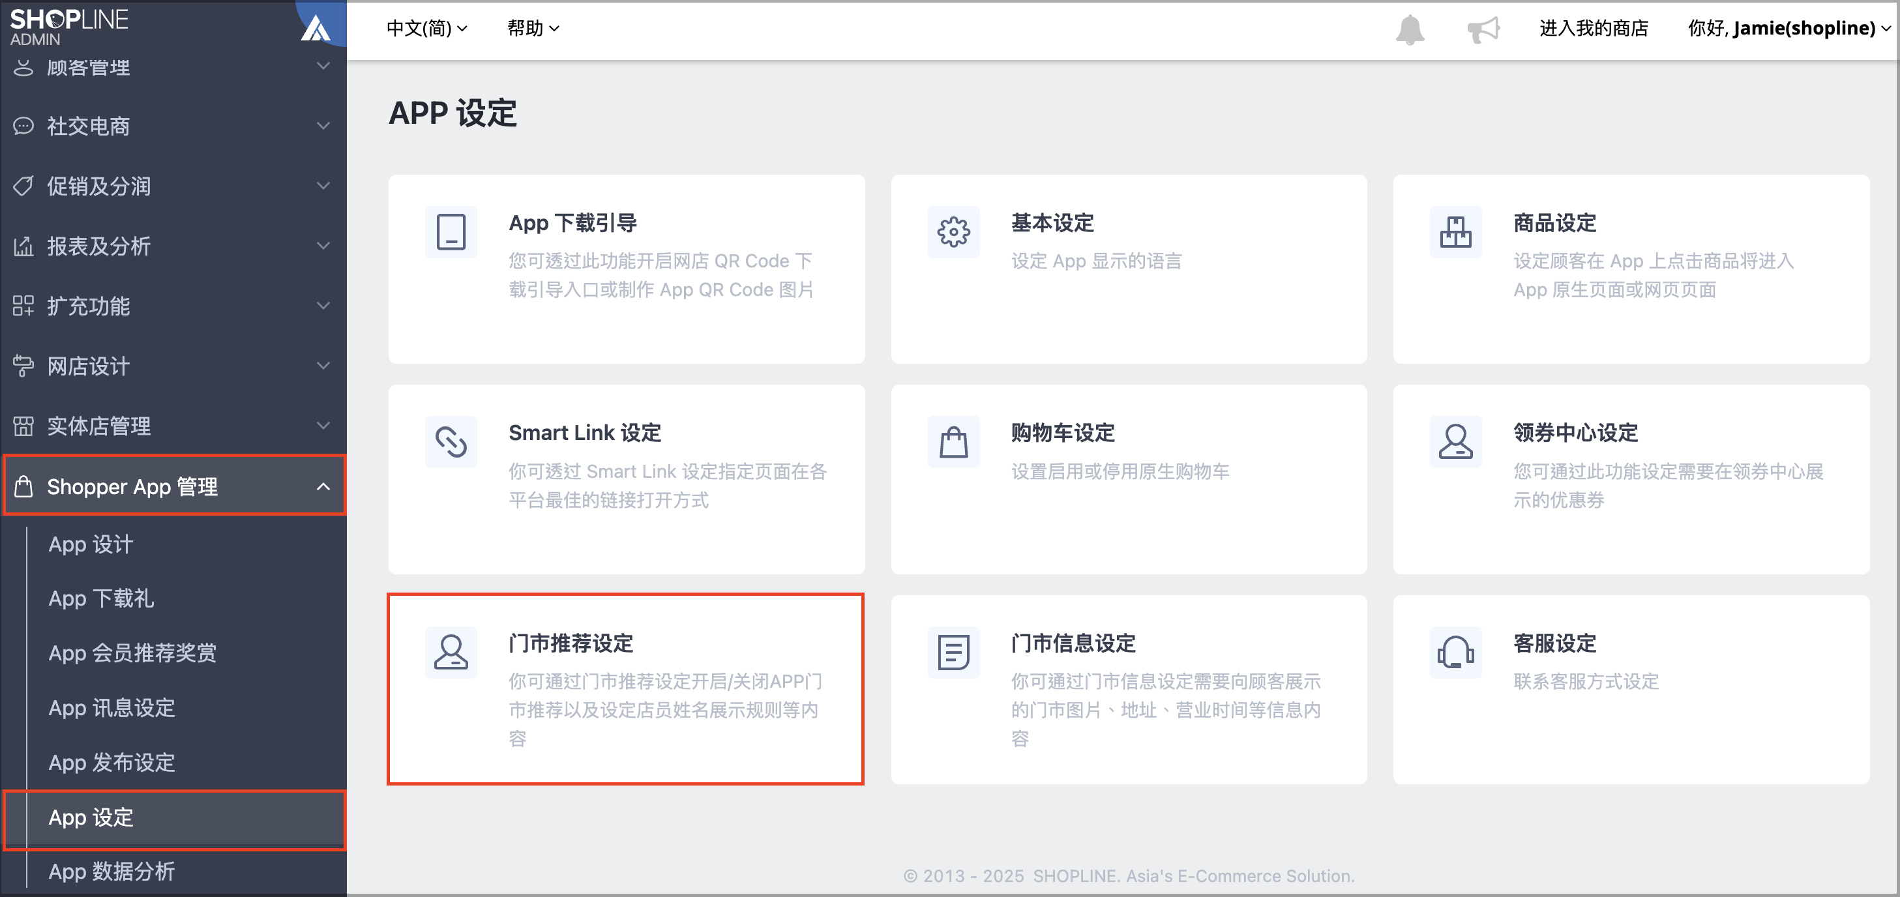This screenshot has height=897, width=1900.
Task: Click the 实体店管理 storefront icon
Action: click(23, 426)
